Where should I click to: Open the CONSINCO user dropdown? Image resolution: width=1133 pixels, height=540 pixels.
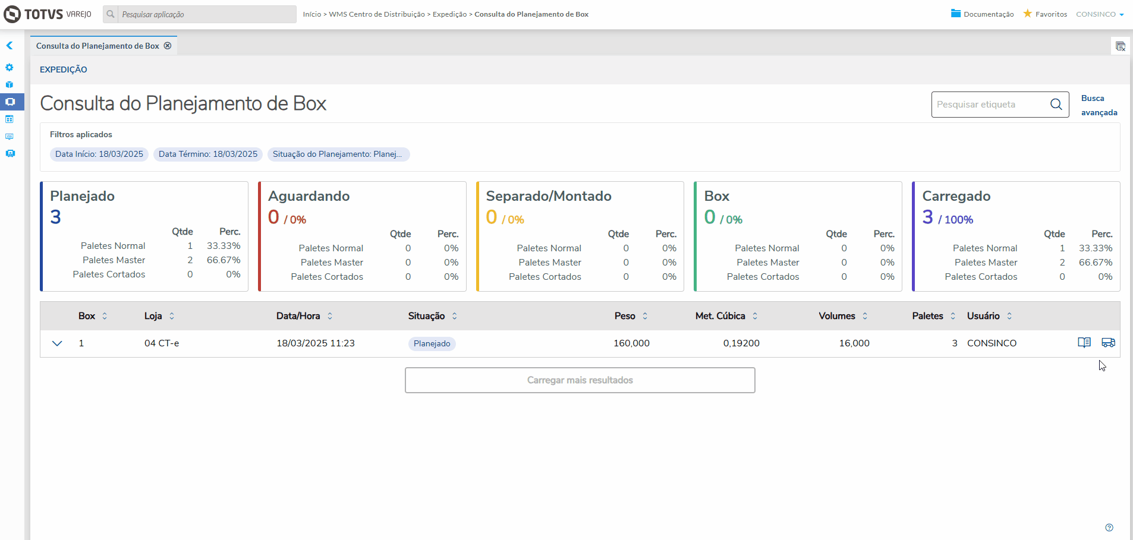click(x=1100, y=14)
